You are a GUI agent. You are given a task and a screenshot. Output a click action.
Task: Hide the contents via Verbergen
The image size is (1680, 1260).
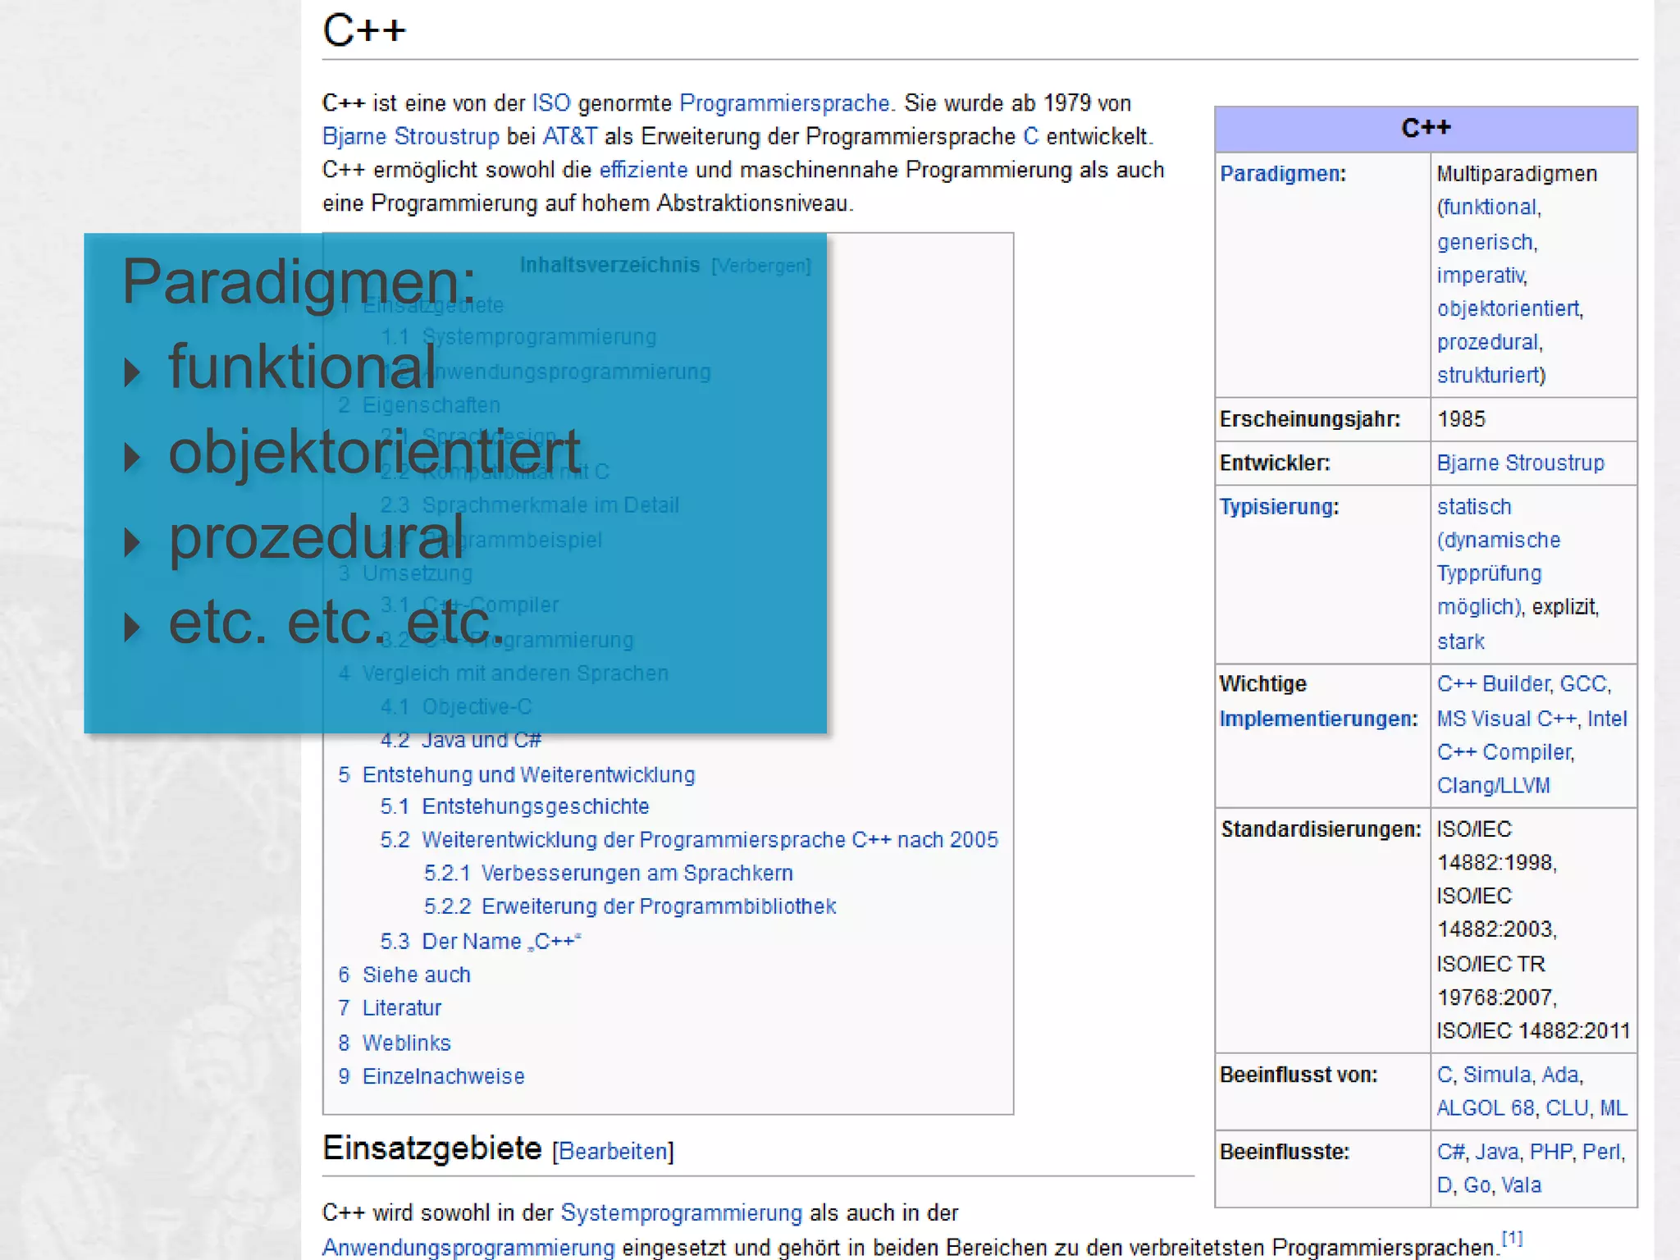click(761, 266)
